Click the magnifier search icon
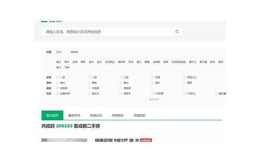 [177, 32]
